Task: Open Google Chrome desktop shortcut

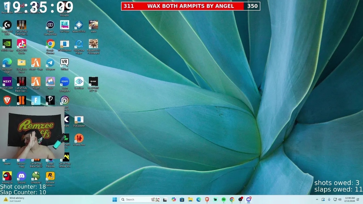Action: 50,46
